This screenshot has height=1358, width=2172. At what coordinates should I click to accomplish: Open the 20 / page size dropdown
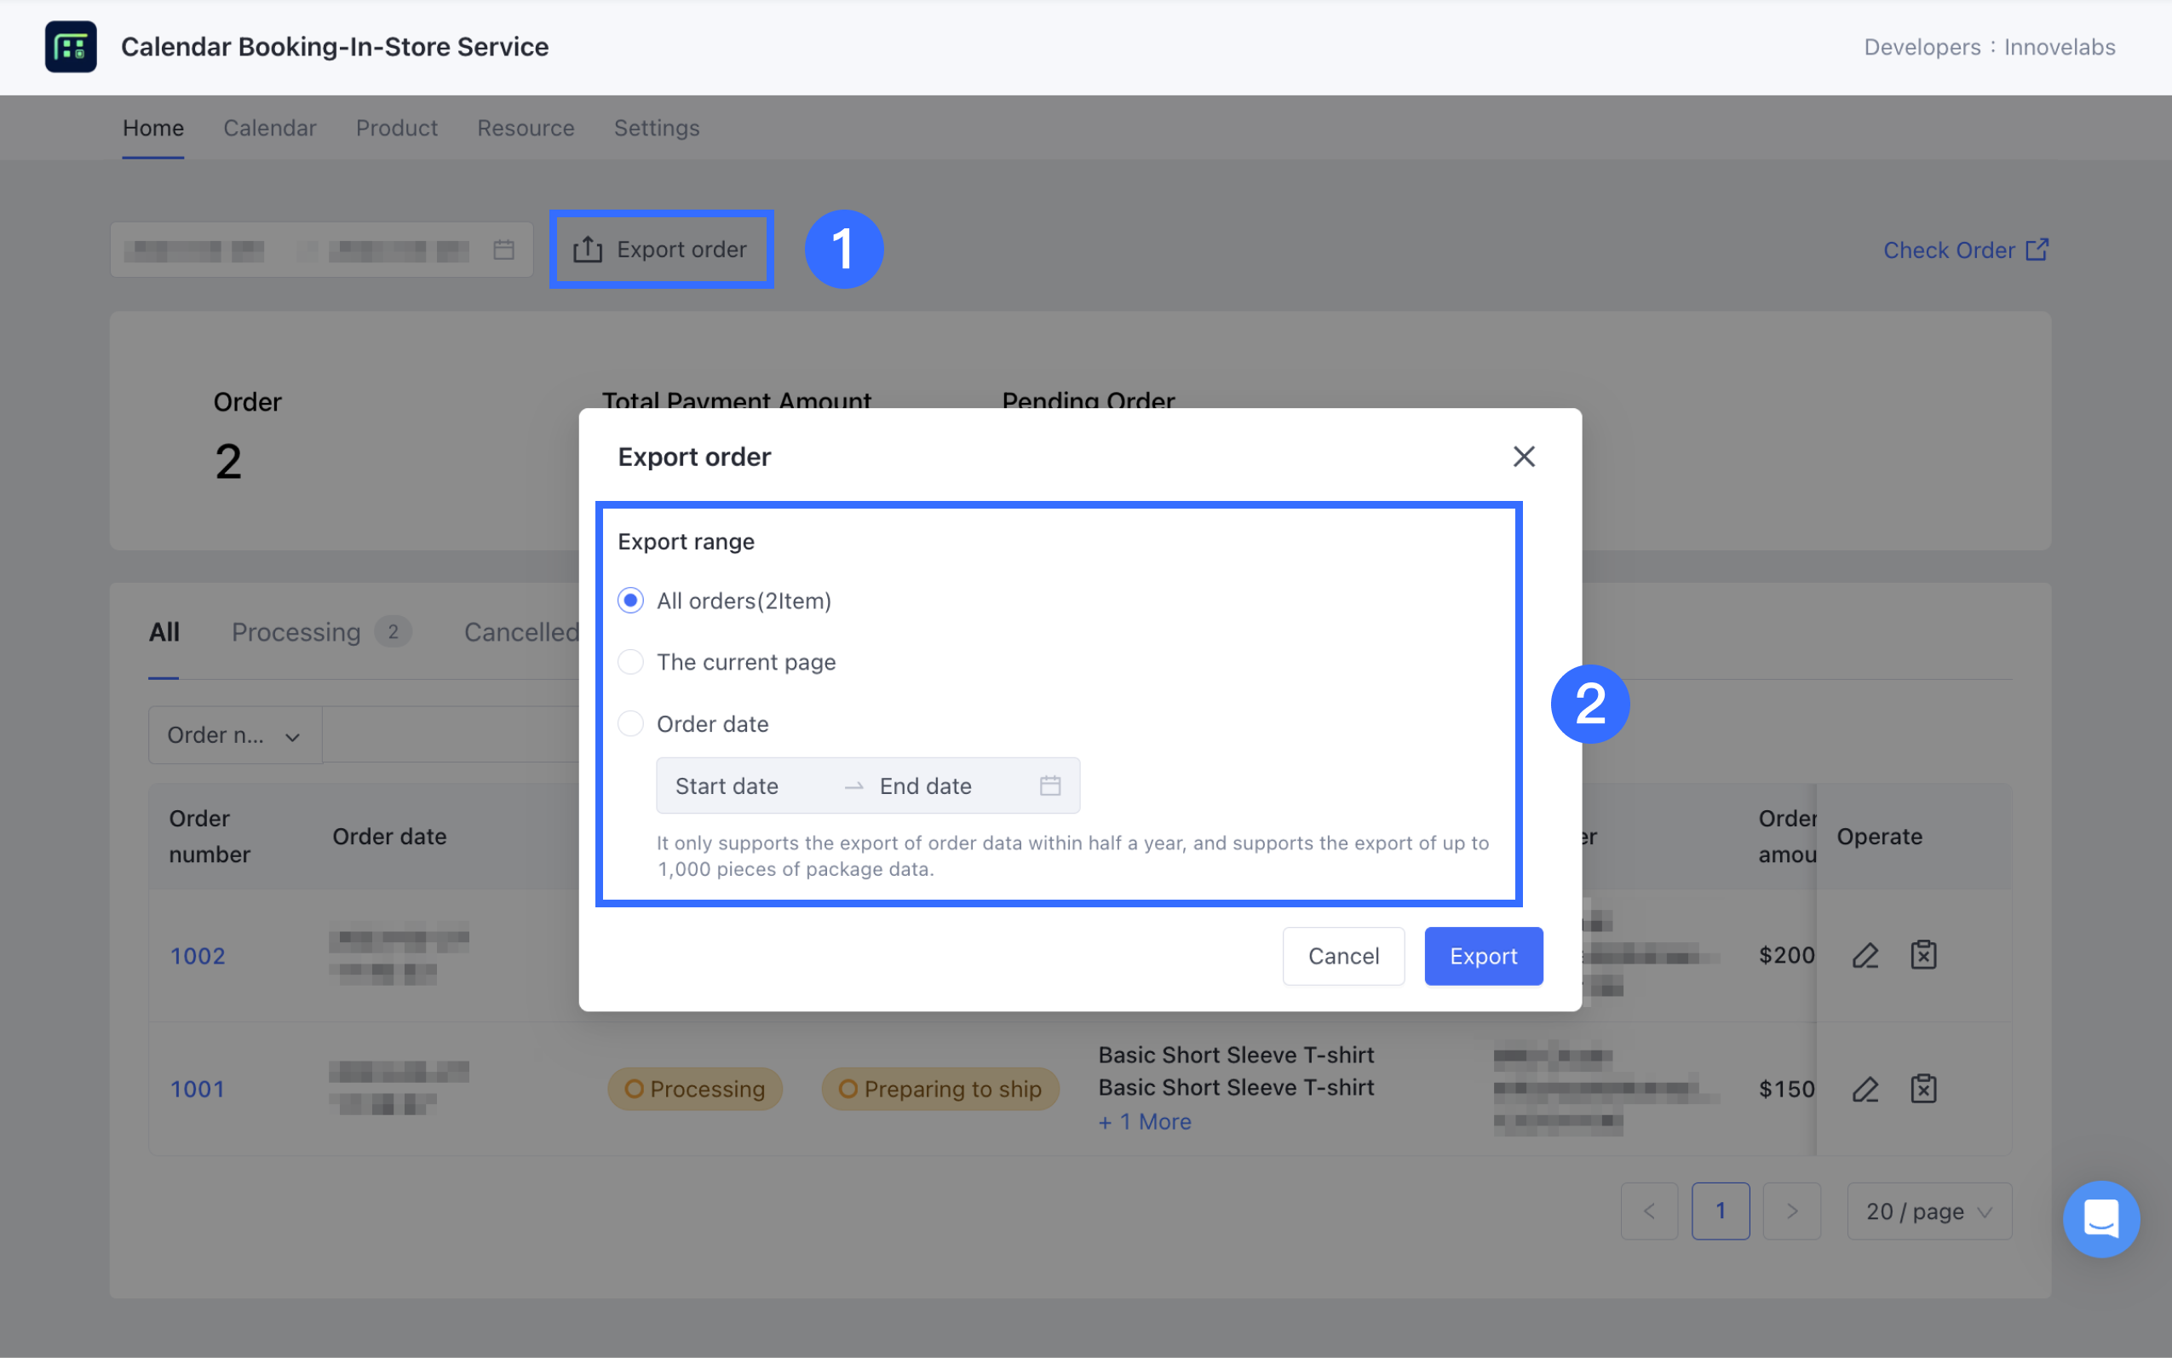click(x=1928, y=1211)
